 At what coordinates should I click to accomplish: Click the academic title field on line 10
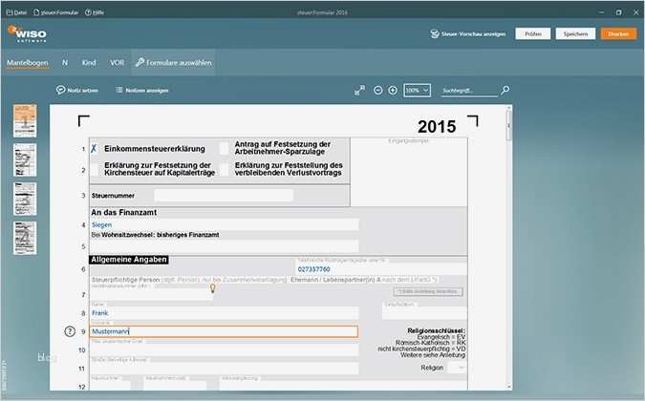click(225, 350)
